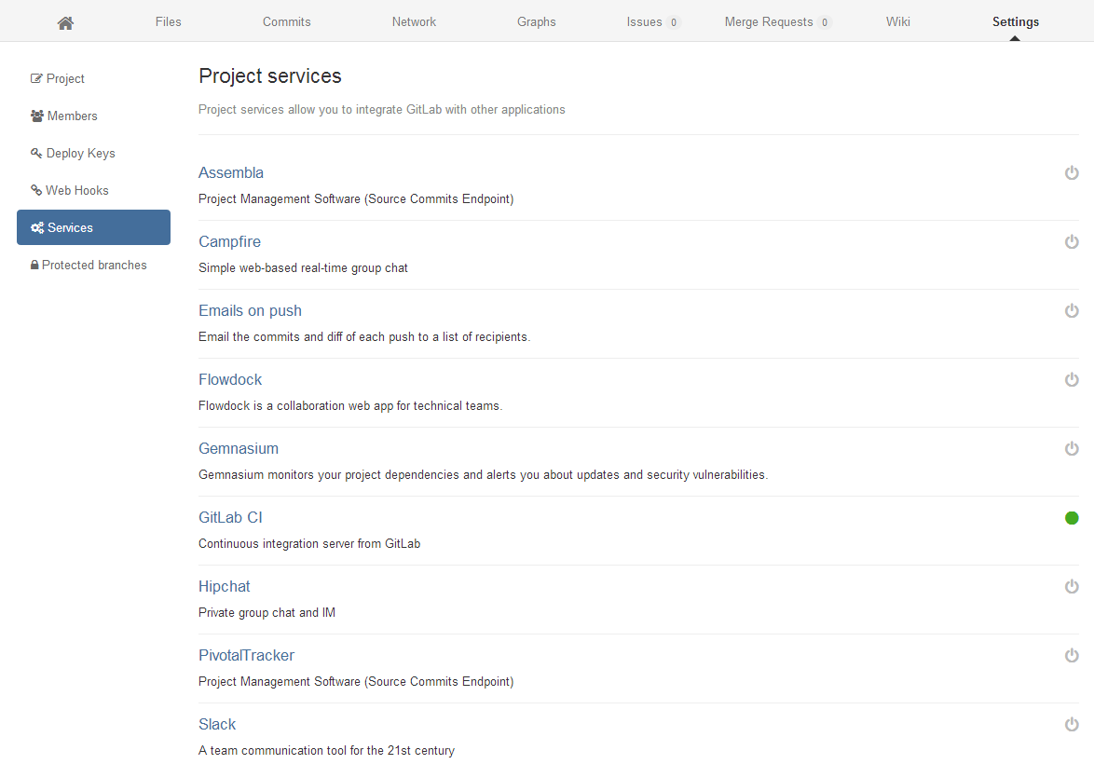Click the link icon beside Web Hooks
This screenshot has height=764, width=1094.
(36, 190)
